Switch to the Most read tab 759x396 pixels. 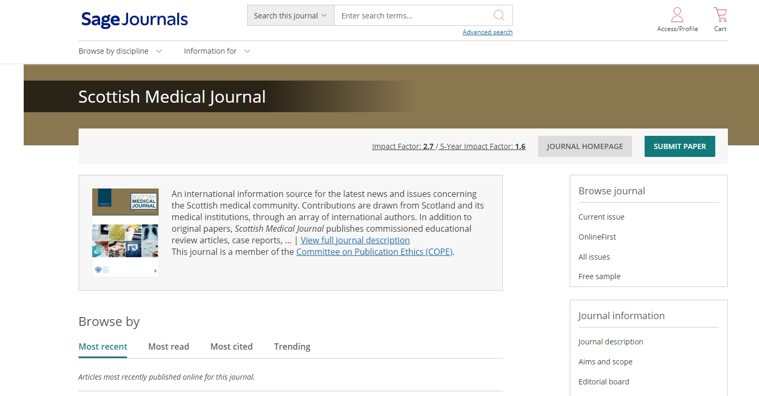click(169, 346)
